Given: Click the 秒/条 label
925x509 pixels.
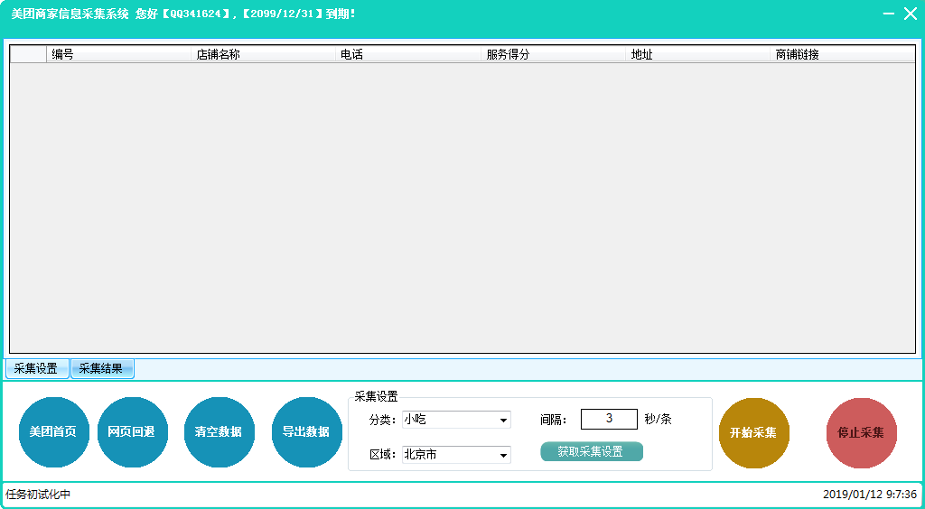Looking at the screenshot, I should [x=658, y=420].
